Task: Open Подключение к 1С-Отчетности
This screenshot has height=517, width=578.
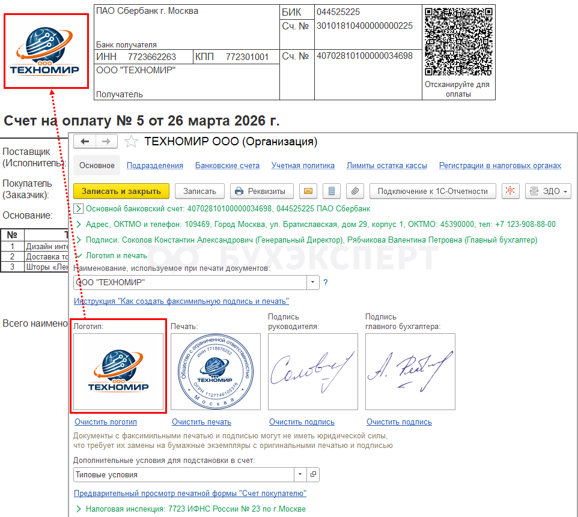Action: click(x=433, y=191)
